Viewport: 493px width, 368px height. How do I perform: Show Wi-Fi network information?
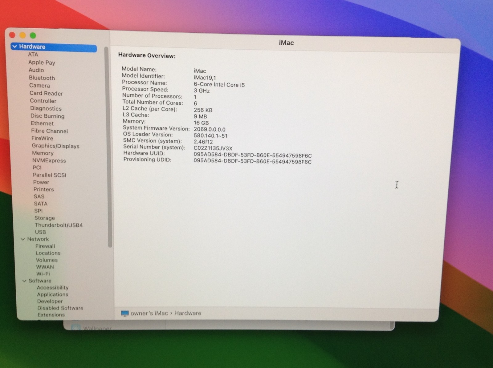[43, 274]
